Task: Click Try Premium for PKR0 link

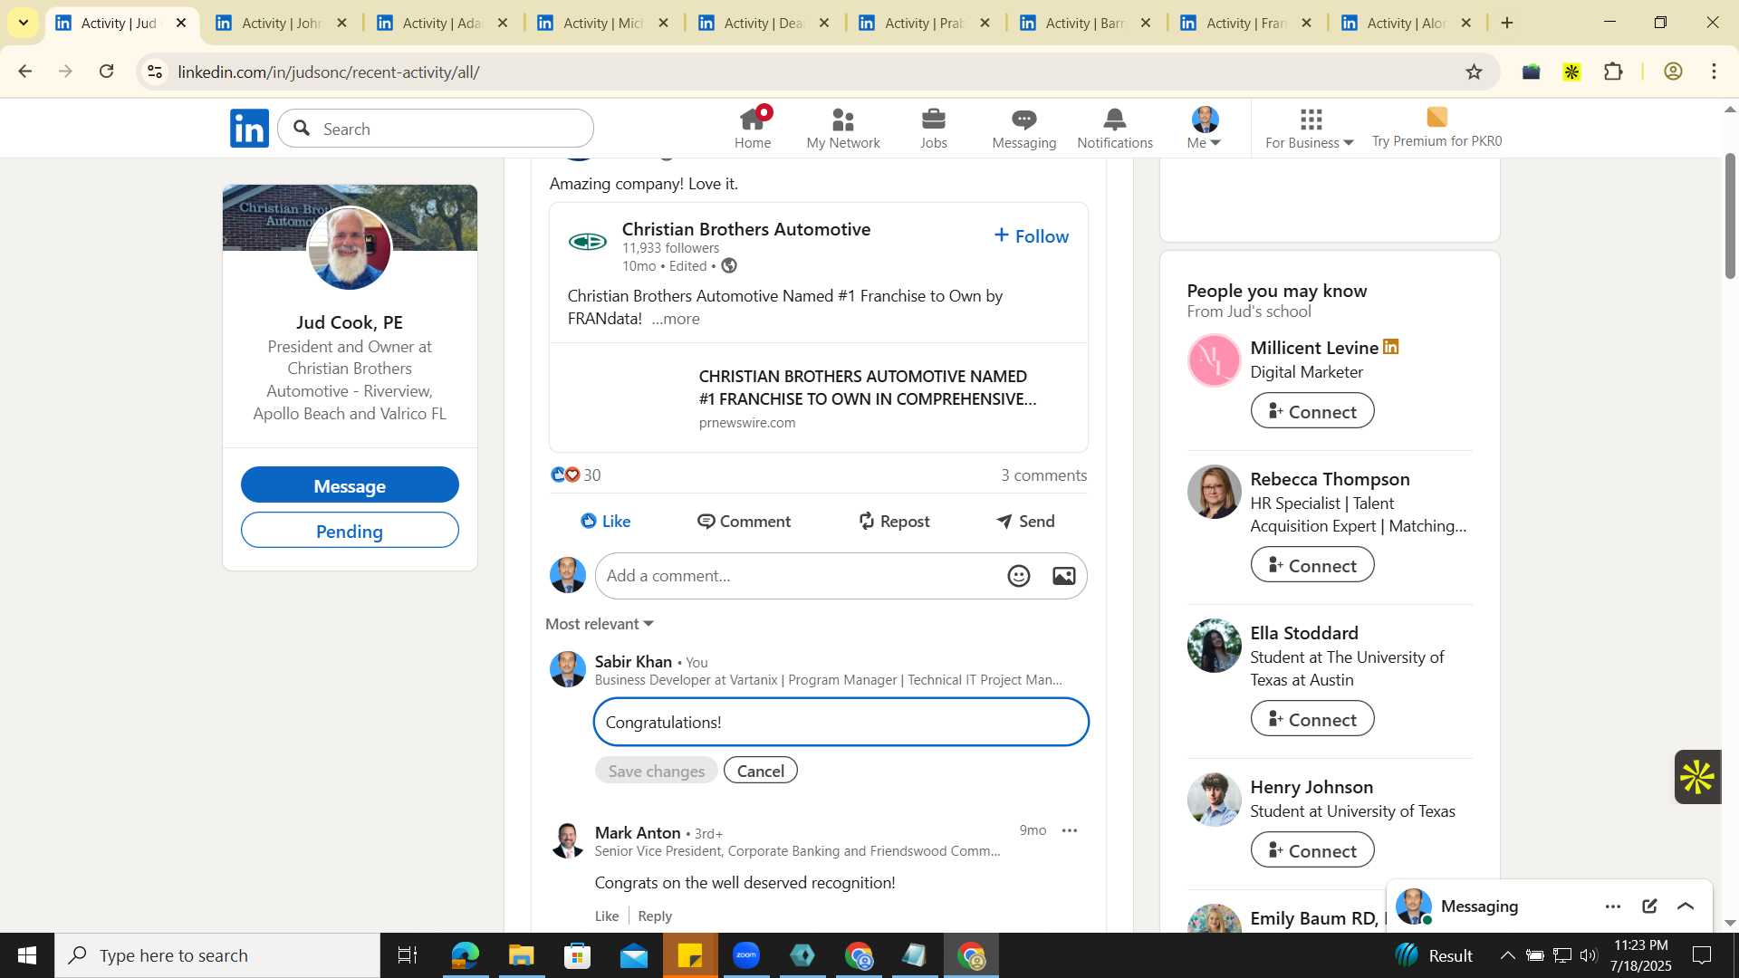Action: click(1436, 129)
